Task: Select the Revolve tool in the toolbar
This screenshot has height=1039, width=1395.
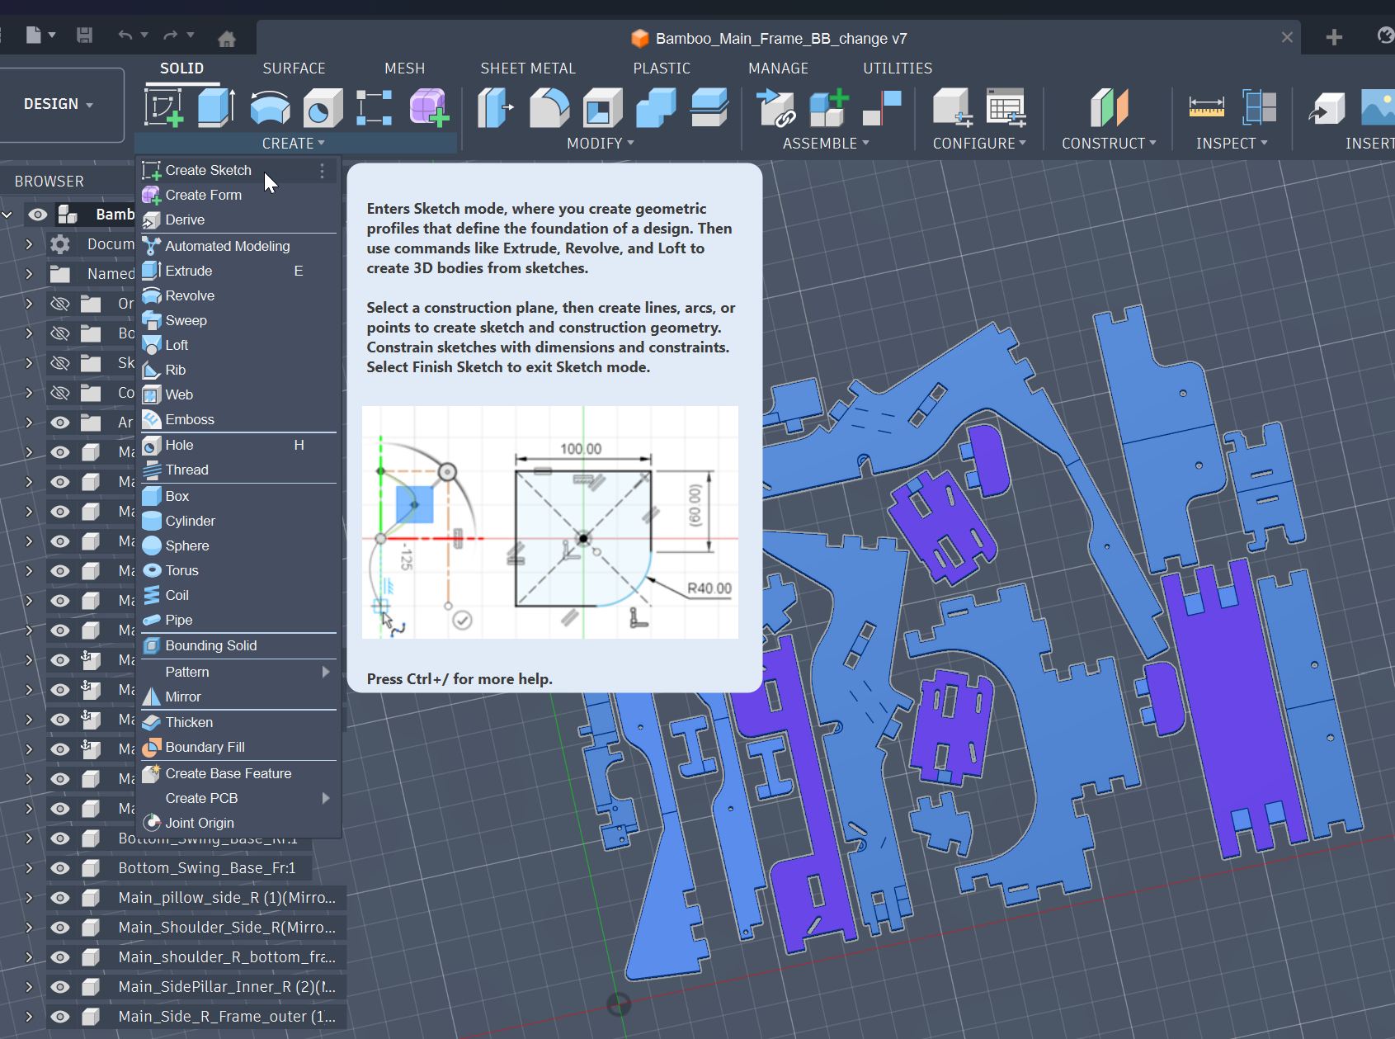Action: [270, 108]
